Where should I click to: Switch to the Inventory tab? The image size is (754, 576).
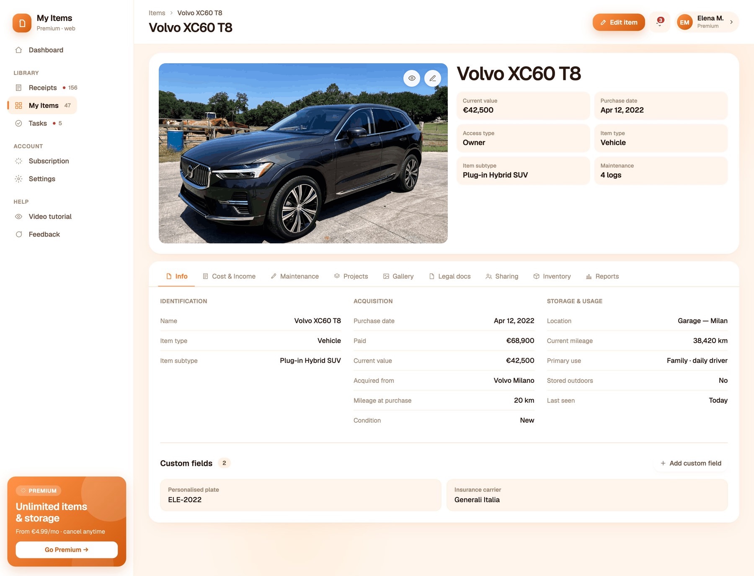552,276
